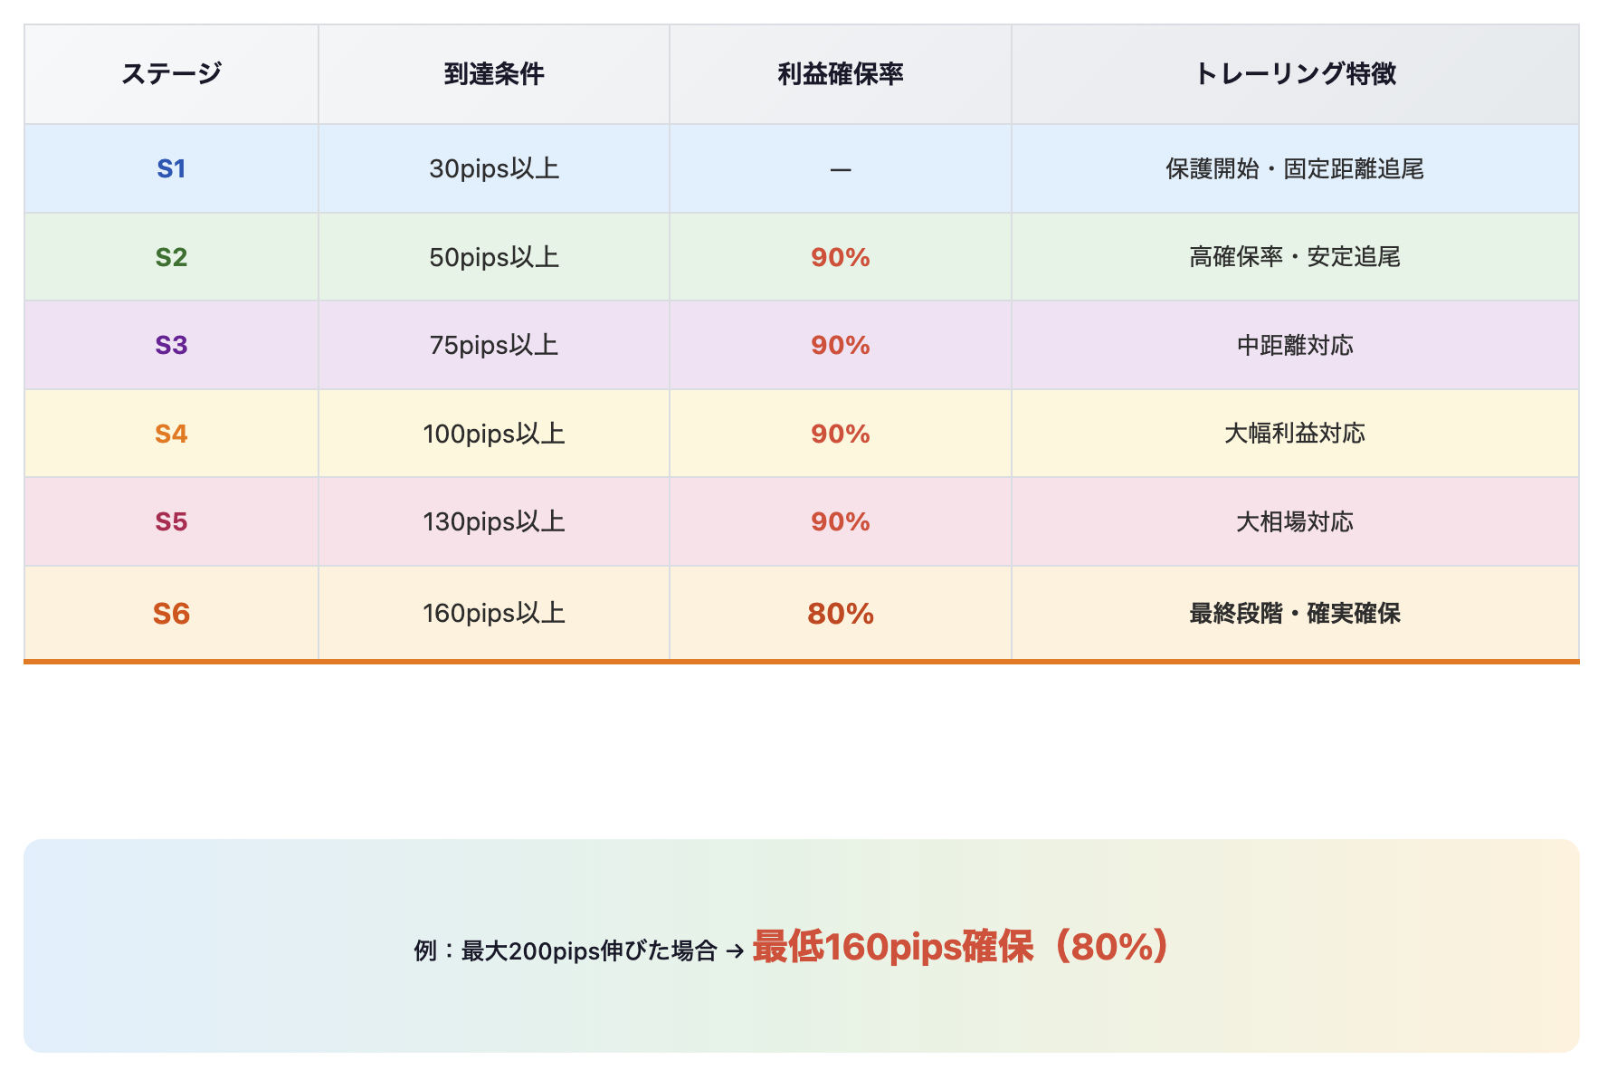The image size is (1598, 1079).
Task: Click the 到達条件 column header
Action: [494, 74]
